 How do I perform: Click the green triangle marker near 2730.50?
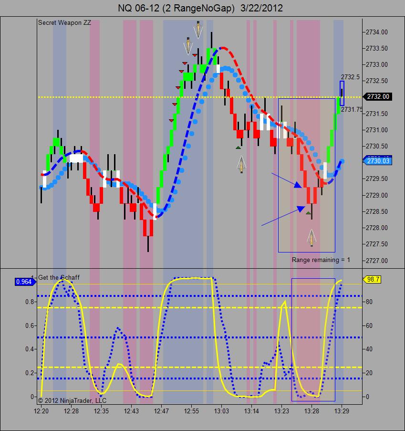(x=238, y=148)
